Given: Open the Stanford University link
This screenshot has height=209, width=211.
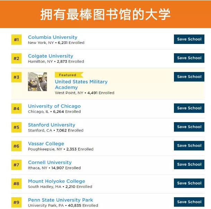Looking at the screenshot, I should (x=52, y=125).
